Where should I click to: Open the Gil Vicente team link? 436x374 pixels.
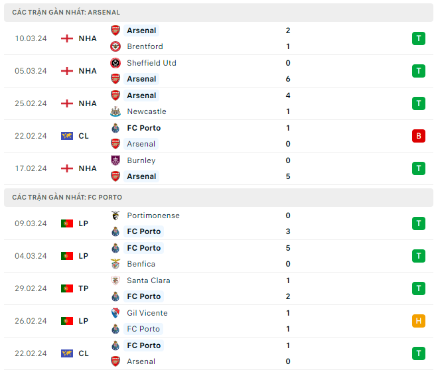(147, 313)
